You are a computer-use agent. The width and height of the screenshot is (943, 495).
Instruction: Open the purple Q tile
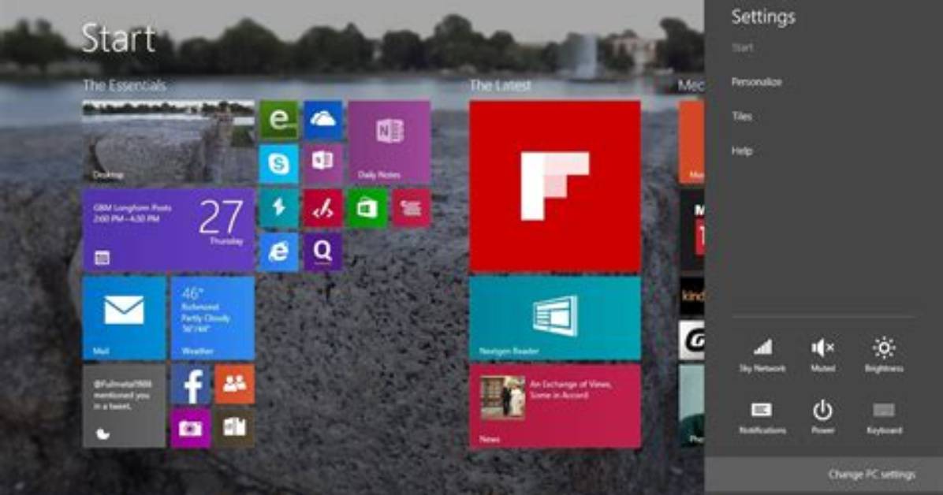tap(323, 252)
